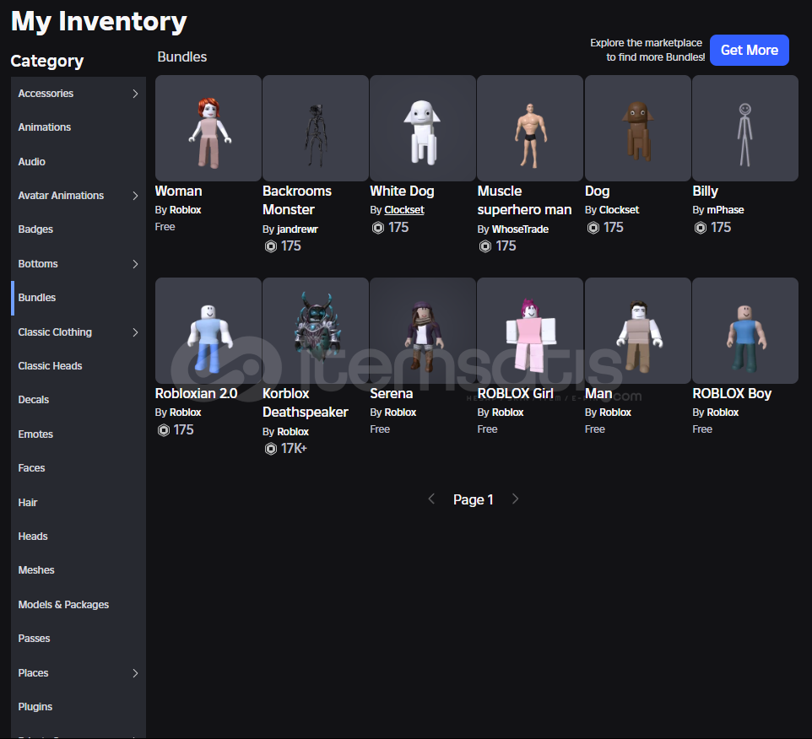
Task: Expand the Bottoms category chevron
Action: click(x=135, y=264)
